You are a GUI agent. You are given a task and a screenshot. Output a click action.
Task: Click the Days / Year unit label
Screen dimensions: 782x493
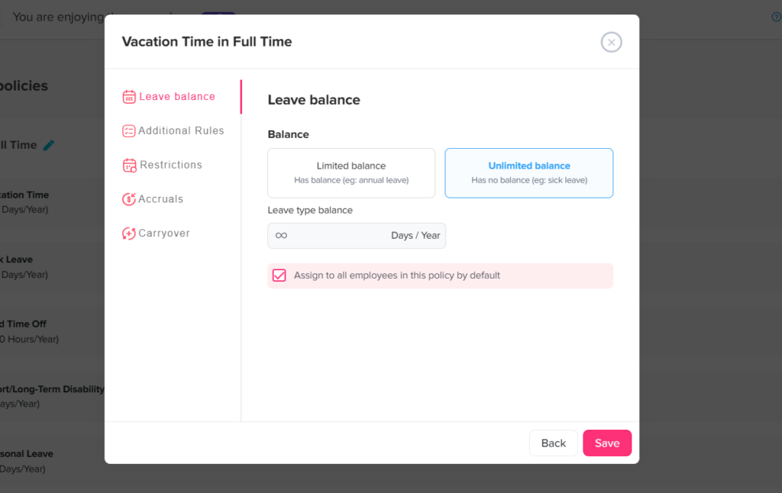tap(415, 236)
